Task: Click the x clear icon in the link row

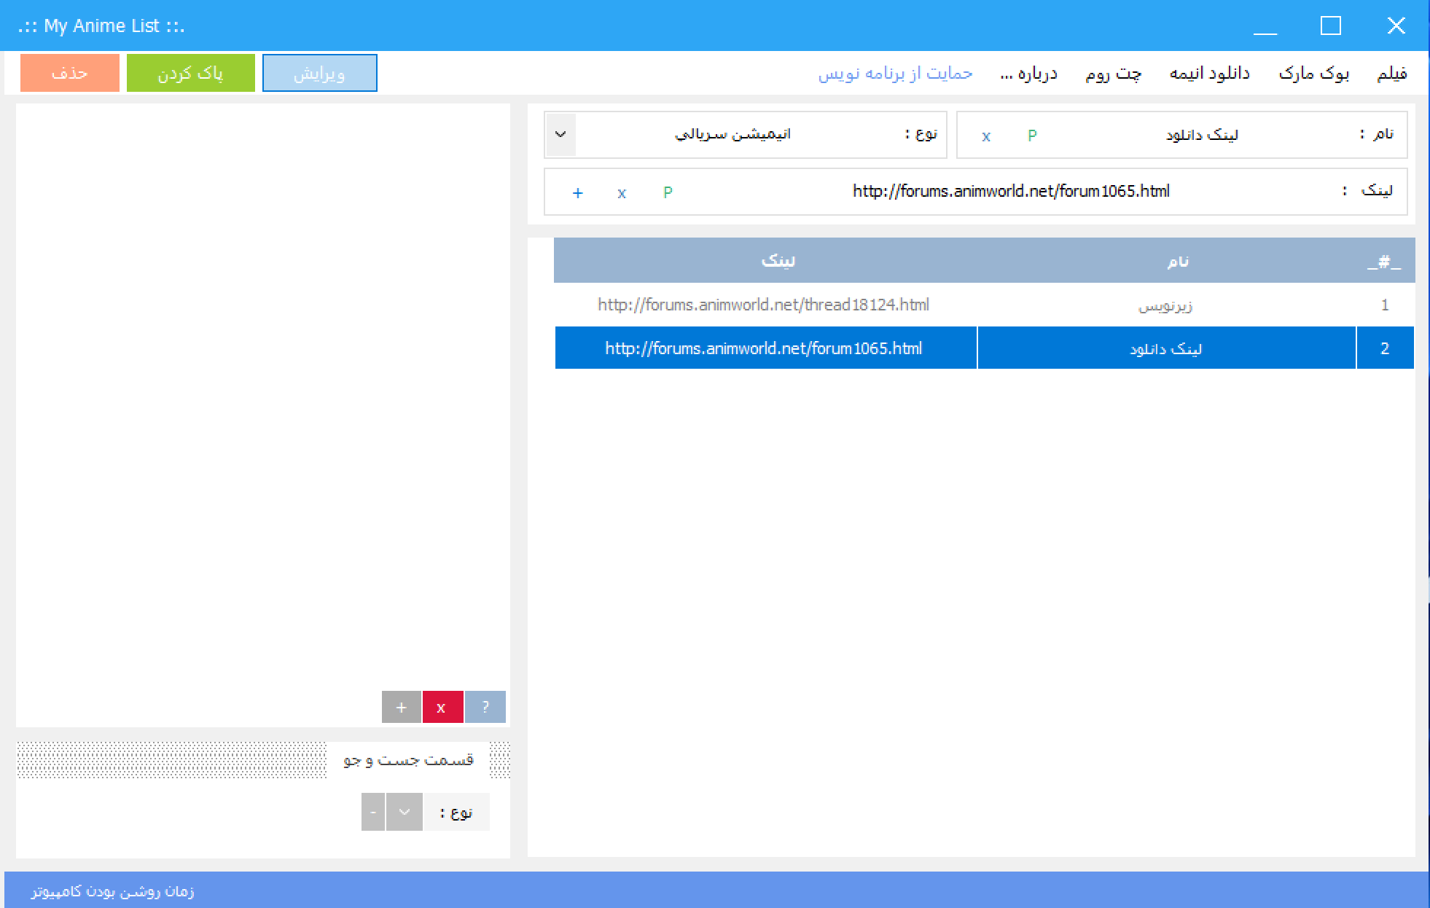Action: pyautogui.click(x=622, y=192)
